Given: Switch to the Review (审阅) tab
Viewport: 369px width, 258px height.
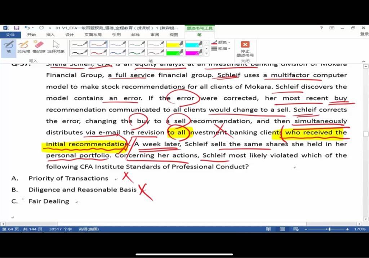Looking at the screenshot, I should [x=155, y=35].
